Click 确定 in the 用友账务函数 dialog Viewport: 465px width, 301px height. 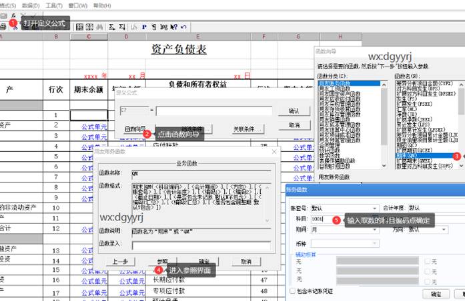[204, 262]
